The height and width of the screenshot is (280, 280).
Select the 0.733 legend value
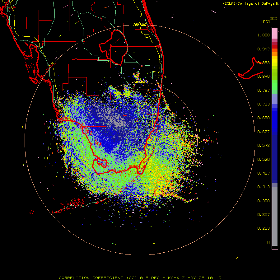tap(264, 104)
